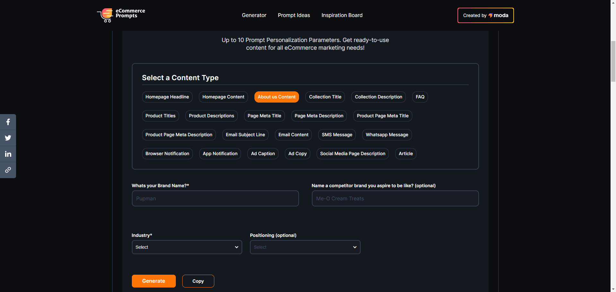This screenshot has height=292, width=616.
Task: Select Homepage Content content type
Action: pyautogui.click(x=223, y=97)
